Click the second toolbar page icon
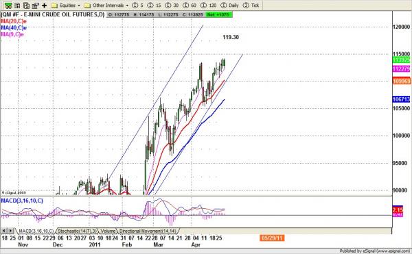 pos(17,5)
